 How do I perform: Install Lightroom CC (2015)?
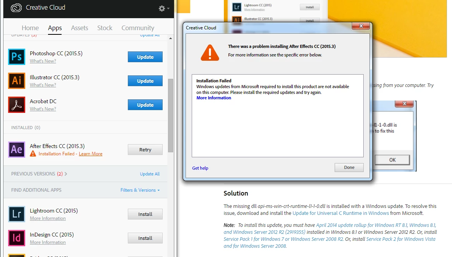pyautogui.click(x=145, y=214)
